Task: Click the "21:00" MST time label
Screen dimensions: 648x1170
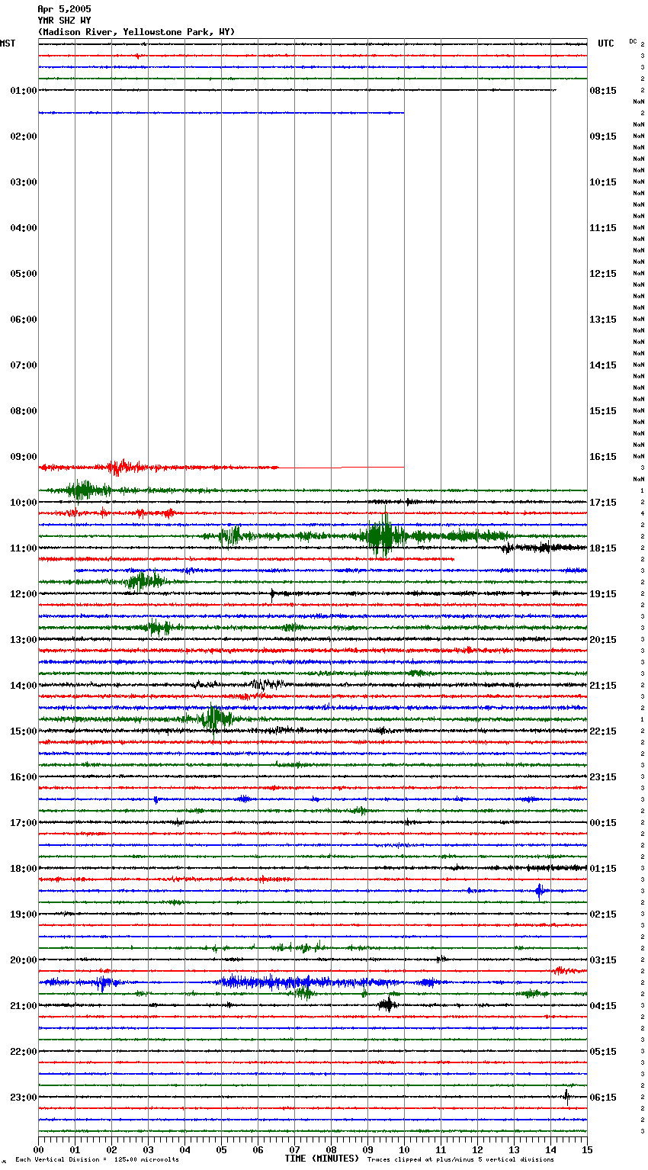Action: [24, 1006]
